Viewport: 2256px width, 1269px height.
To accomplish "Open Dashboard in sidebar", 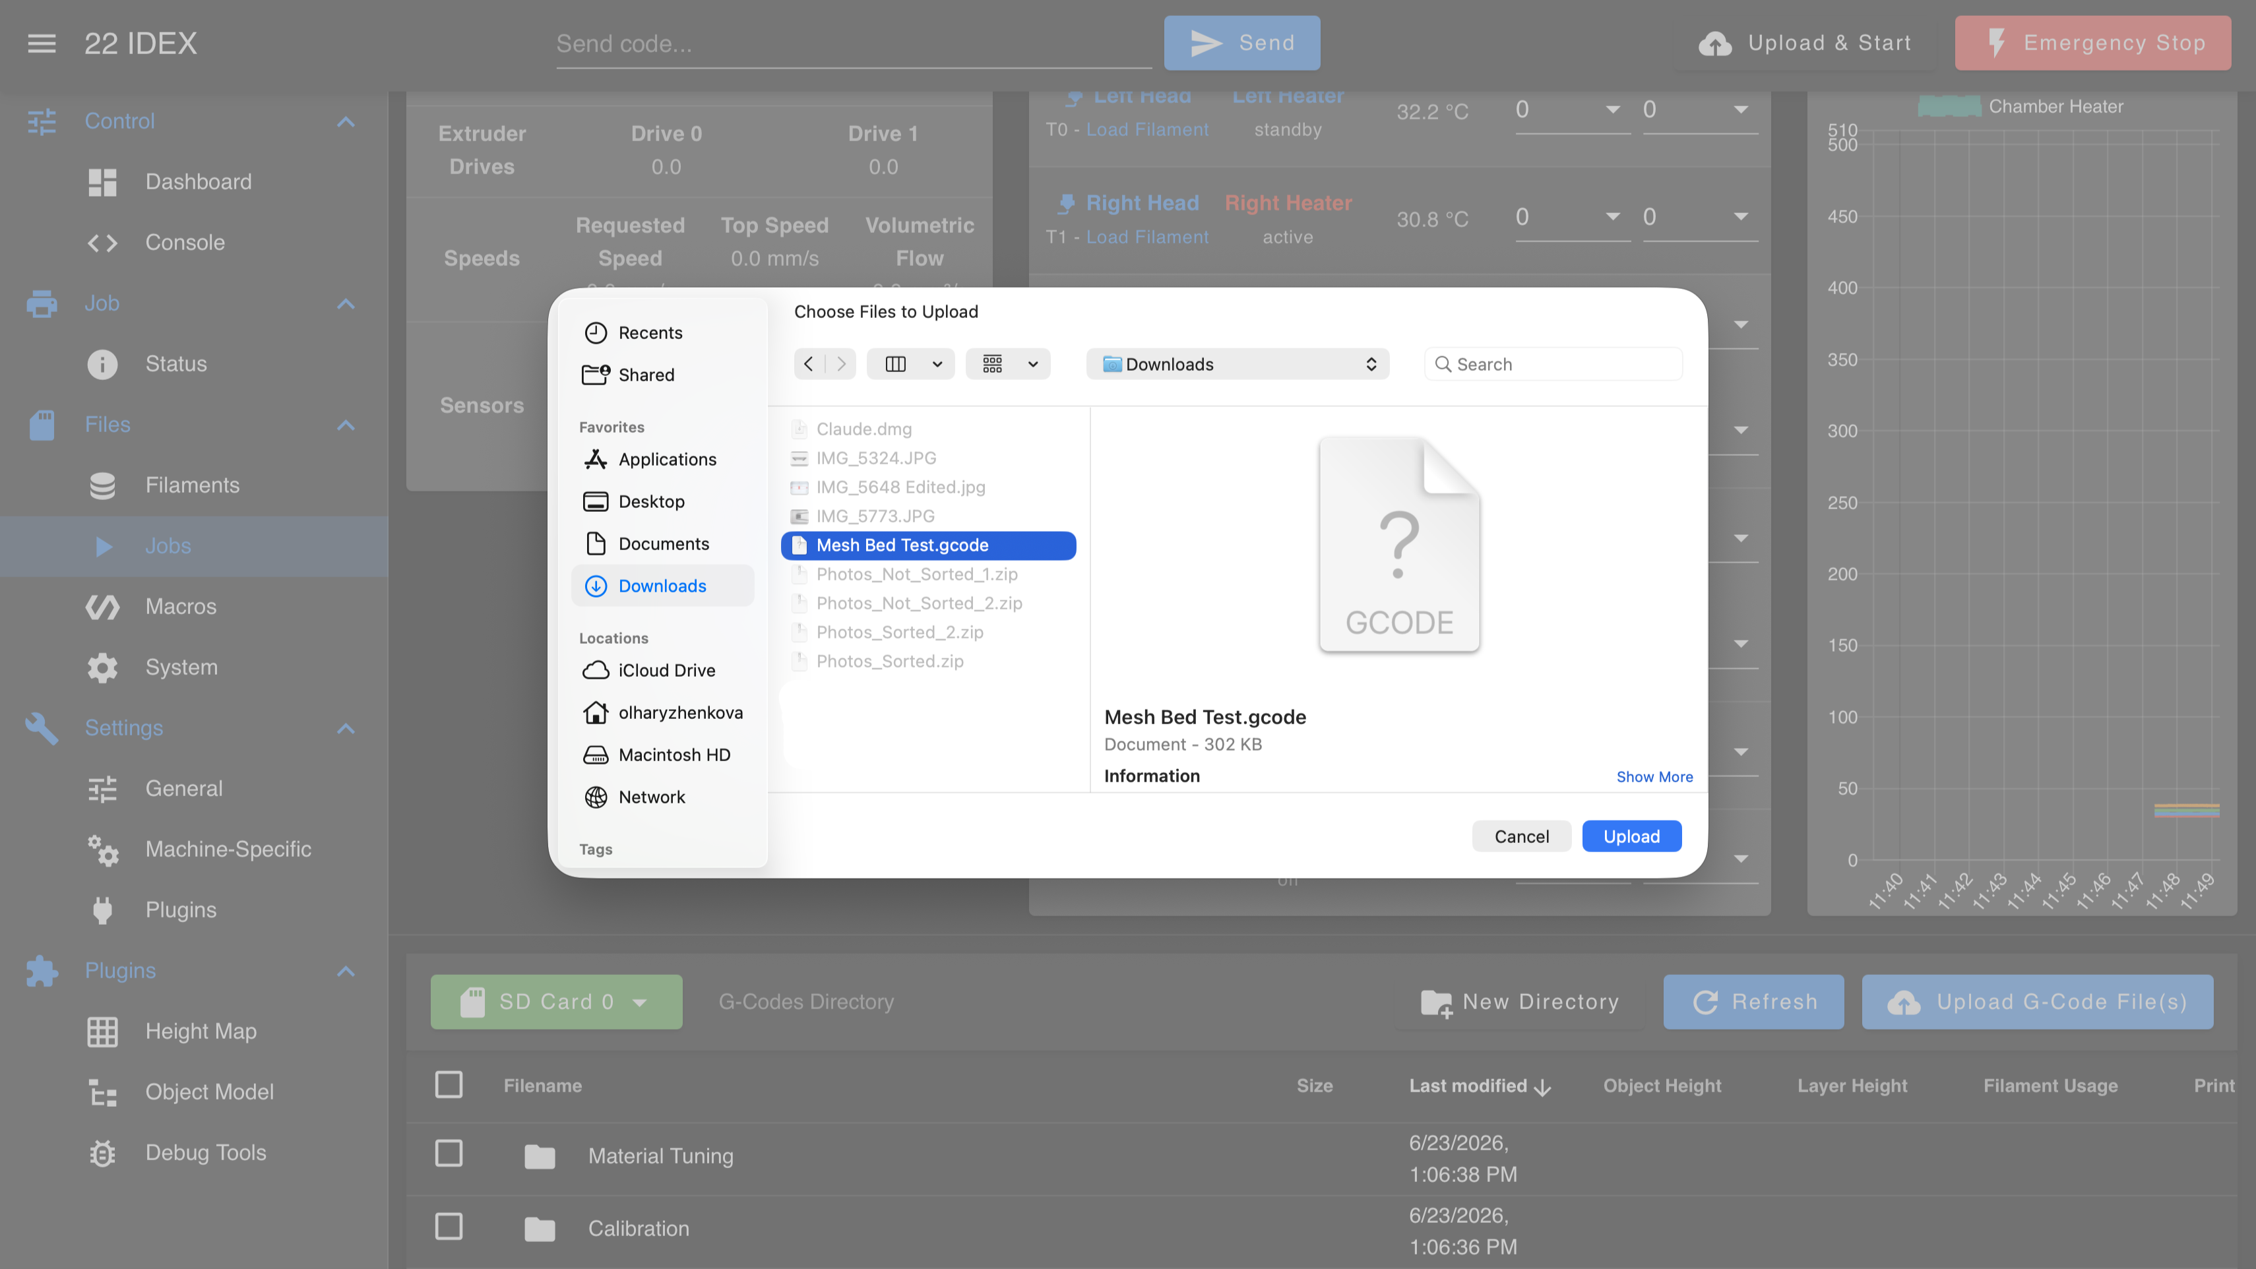I will click(198, 181).
